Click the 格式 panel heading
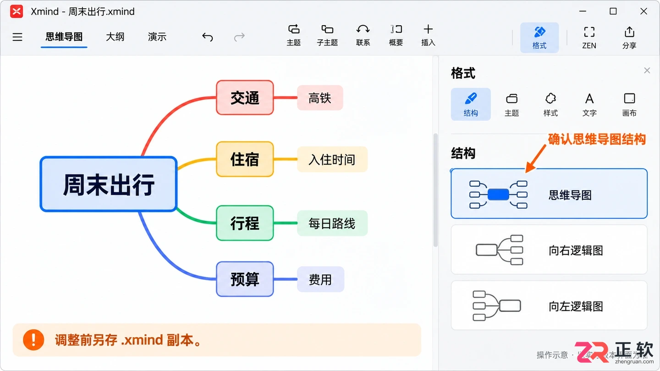The width and height of the screenshot is (660, 371). click(463, 73)
